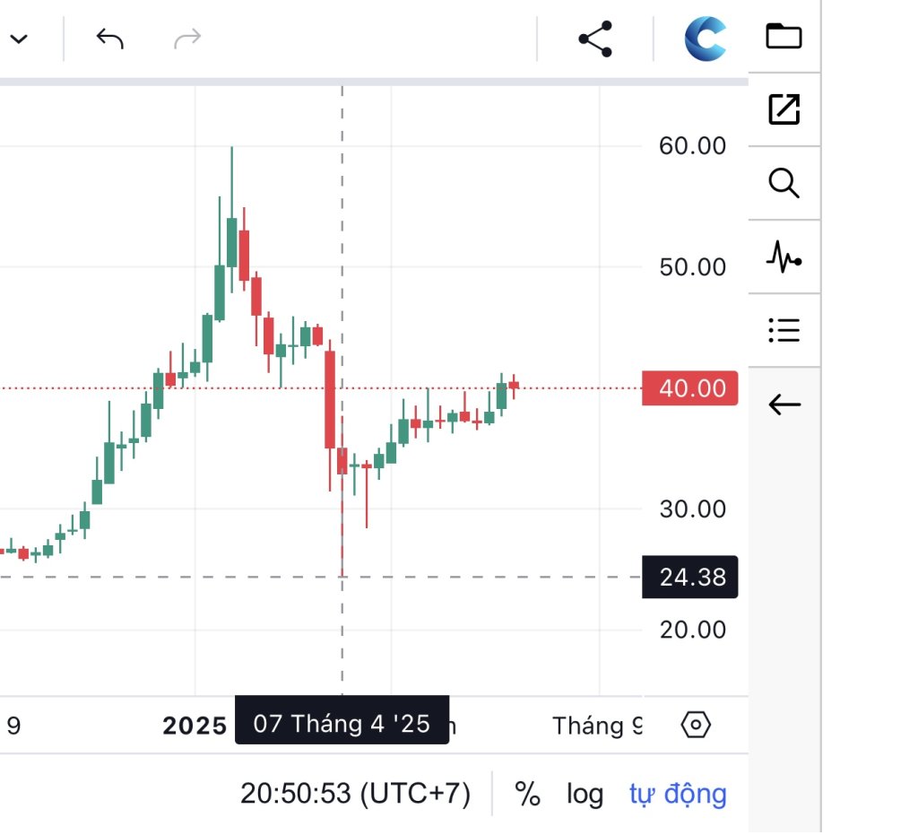
Task: Click the blue C logo icon
Action: tap(705, 39)
